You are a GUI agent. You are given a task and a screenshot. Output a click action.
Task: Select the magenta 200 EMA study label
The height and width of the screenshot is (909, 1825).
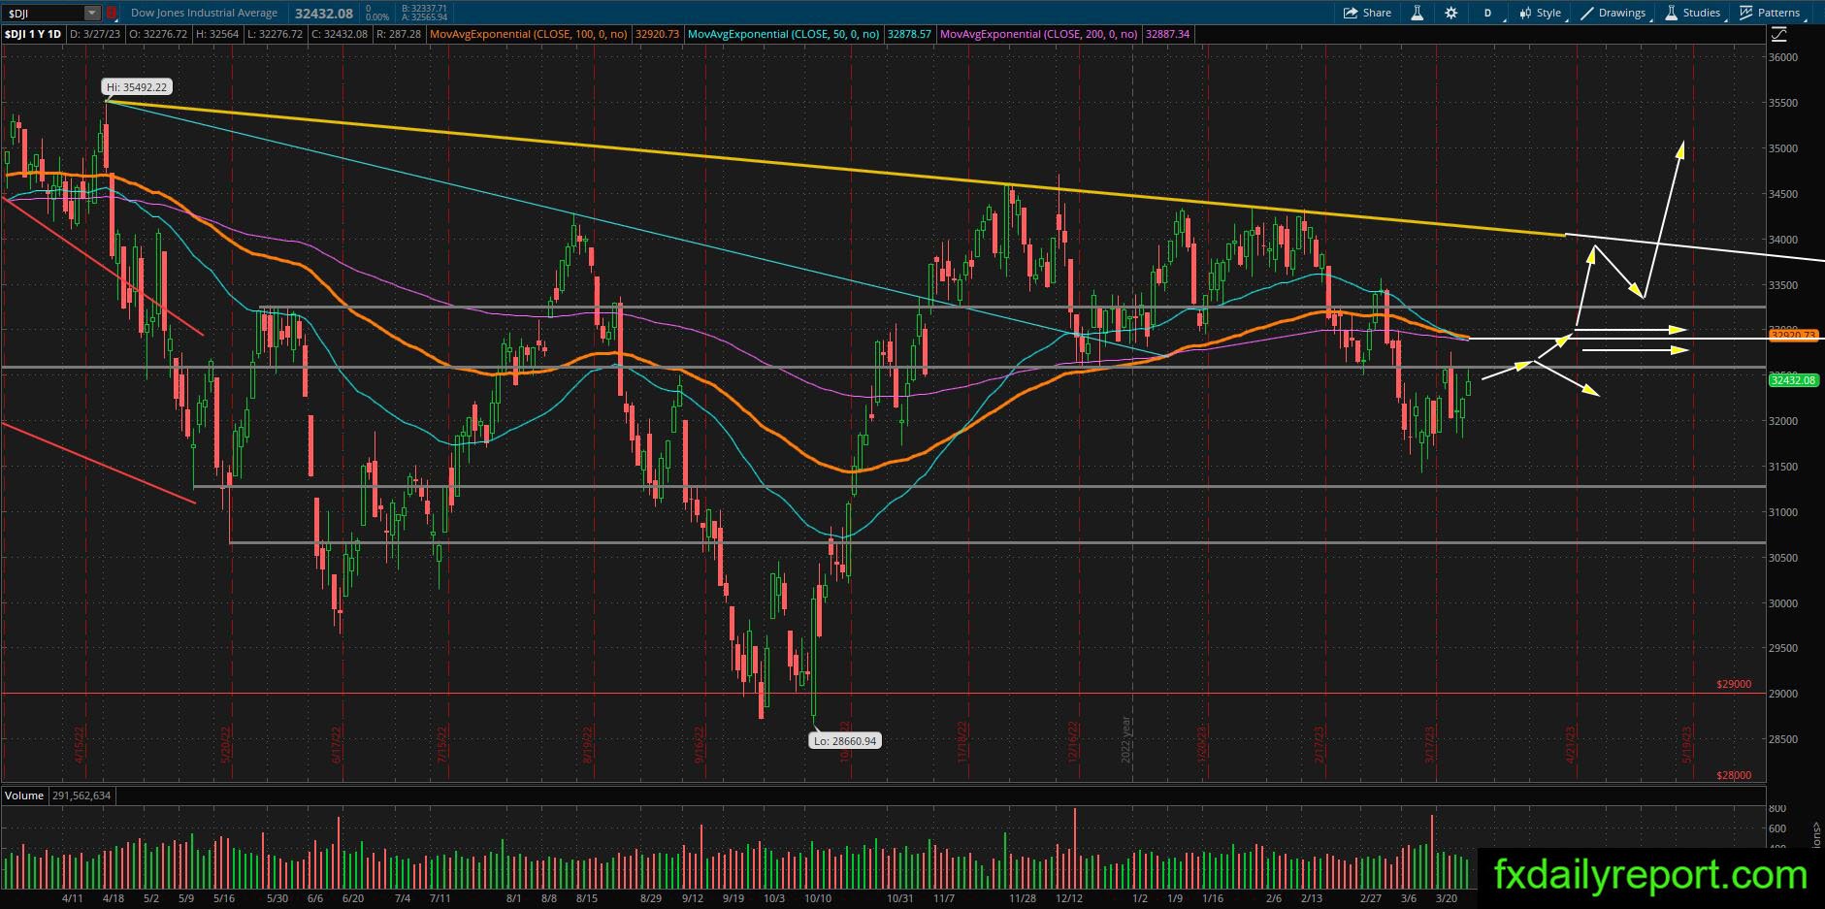[x=1039, y=34]
